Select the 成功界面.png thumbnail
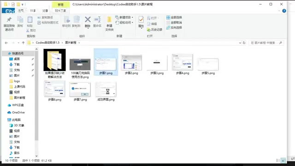295x166 pixels. coord(106,89)
